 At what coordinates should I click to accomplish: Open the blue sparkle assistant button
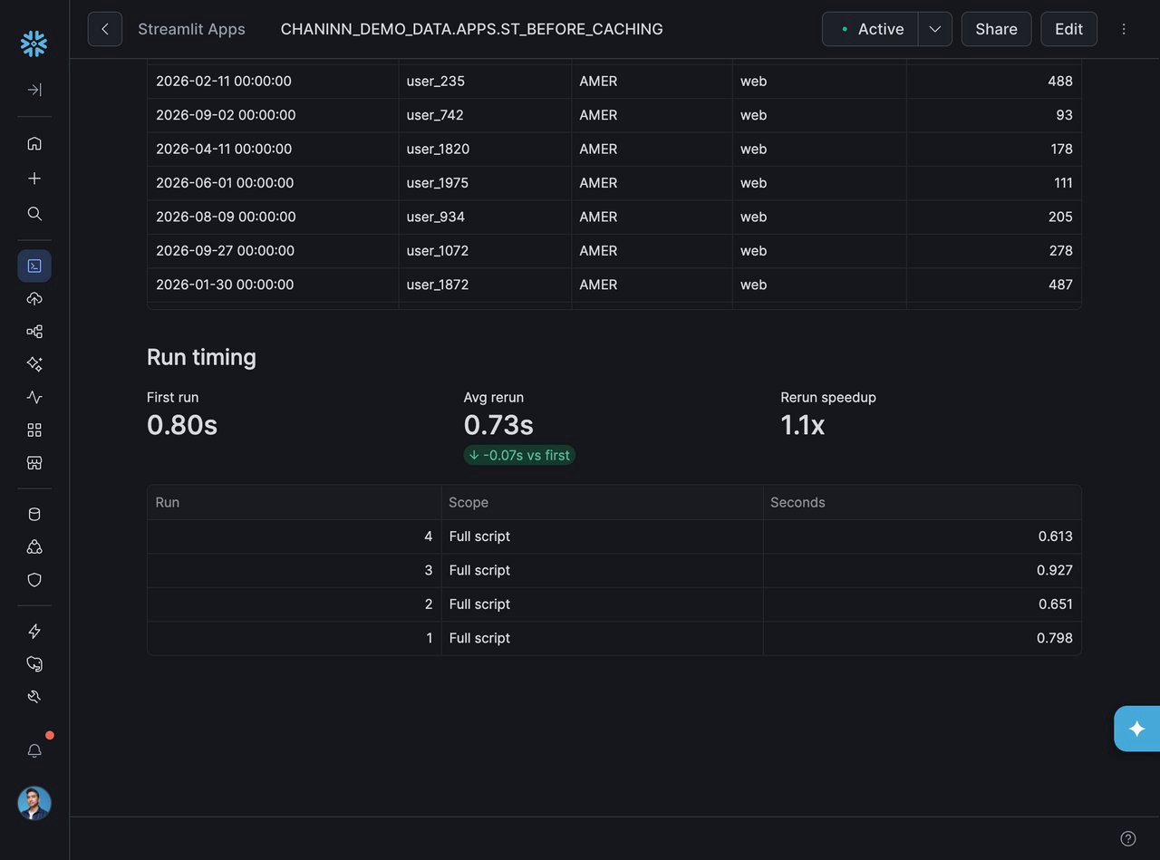coord(1136,729)
